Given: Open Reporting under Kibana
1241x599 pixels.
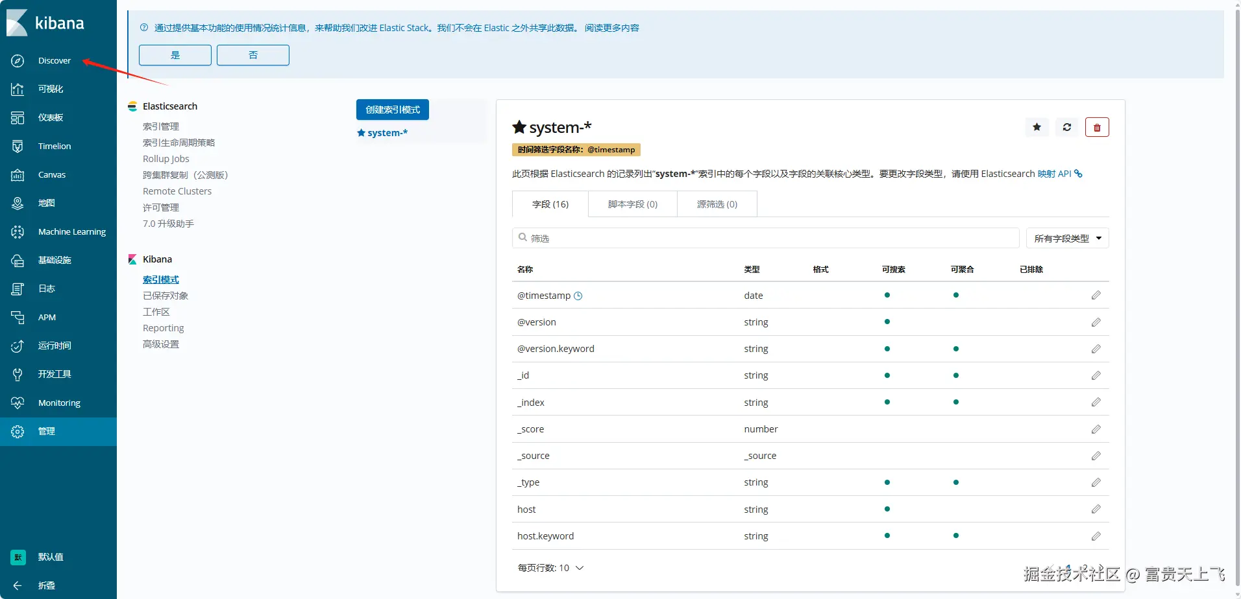Looking at the screenshot, I should pos(164,328).
